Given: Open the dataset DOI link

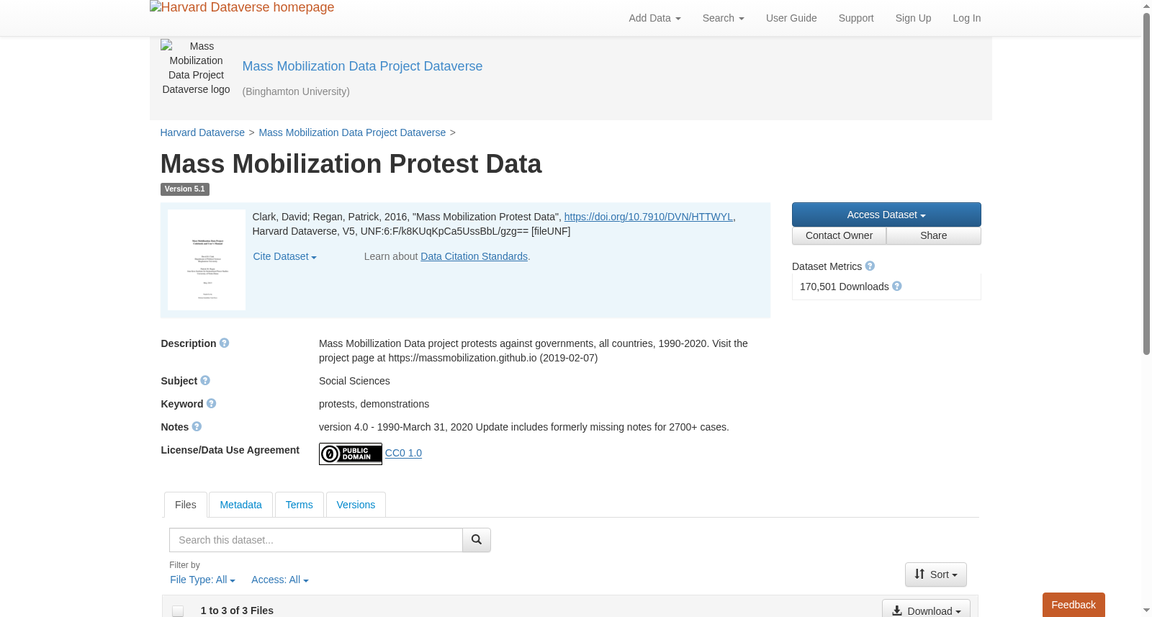Looking at the screenshot, I should (648, 217).
